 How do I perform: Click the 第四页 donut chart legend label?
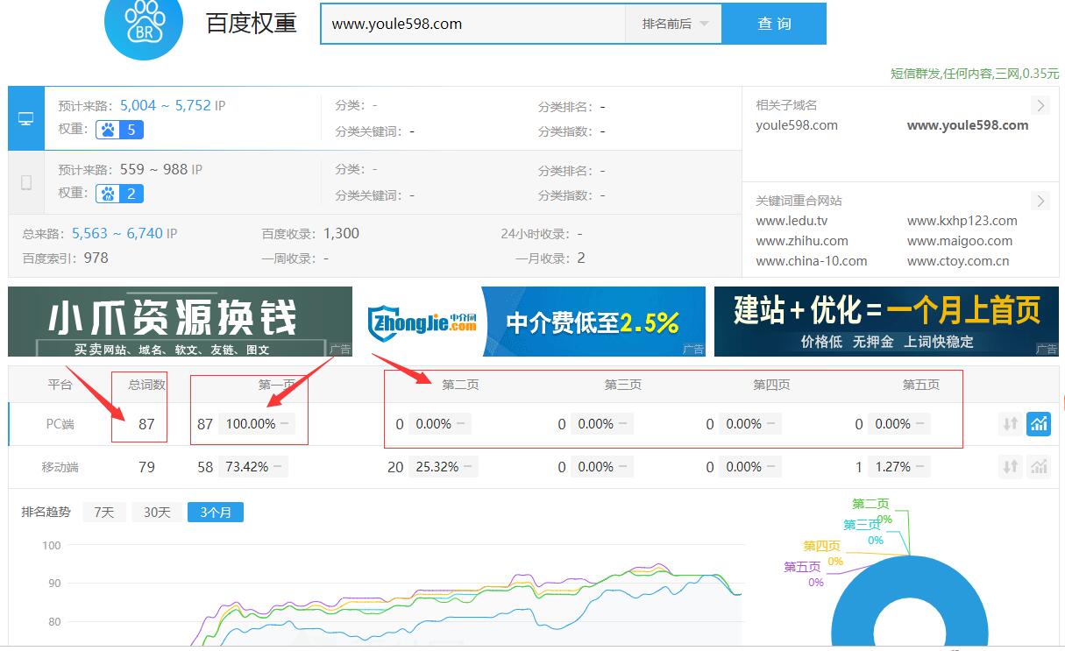tap(821, 546)
